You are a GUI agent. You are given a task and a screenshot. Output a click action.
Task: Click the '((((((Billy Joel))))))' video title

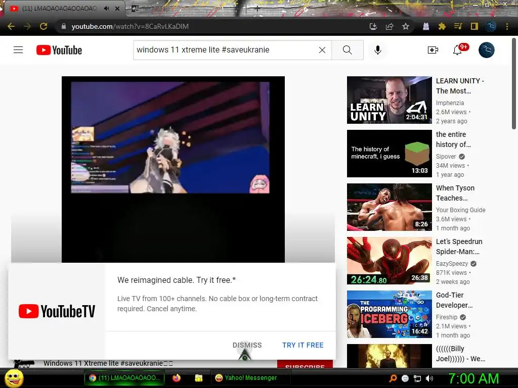click(460, 354)
